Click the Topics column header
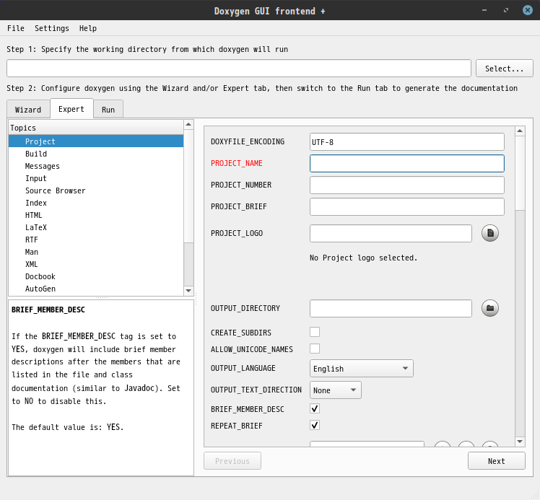Viewport: 540px width, 500px height. (96, 127)
